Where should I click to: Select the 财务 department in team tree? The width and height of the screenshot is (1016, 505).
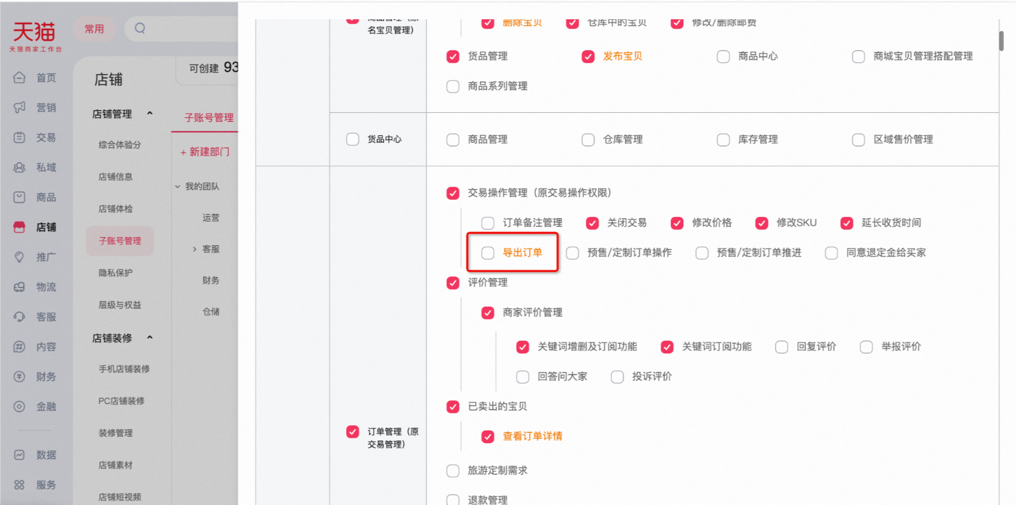click(x=210, y=280)
